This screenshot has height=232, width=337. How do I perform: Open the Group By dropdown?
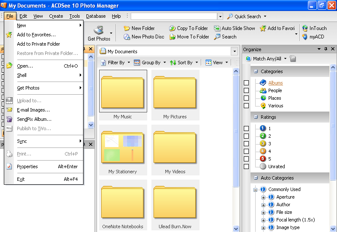point(164,63)
